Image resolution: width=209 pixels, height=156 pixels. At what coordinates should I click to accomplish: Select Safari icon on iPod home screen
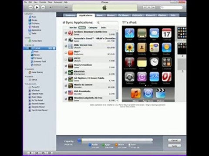point(129,33)
